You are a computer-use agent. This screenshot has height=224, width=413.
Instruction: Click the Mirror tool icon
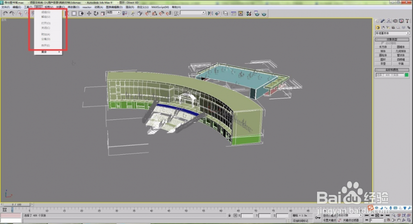click(x=210, y=13)
